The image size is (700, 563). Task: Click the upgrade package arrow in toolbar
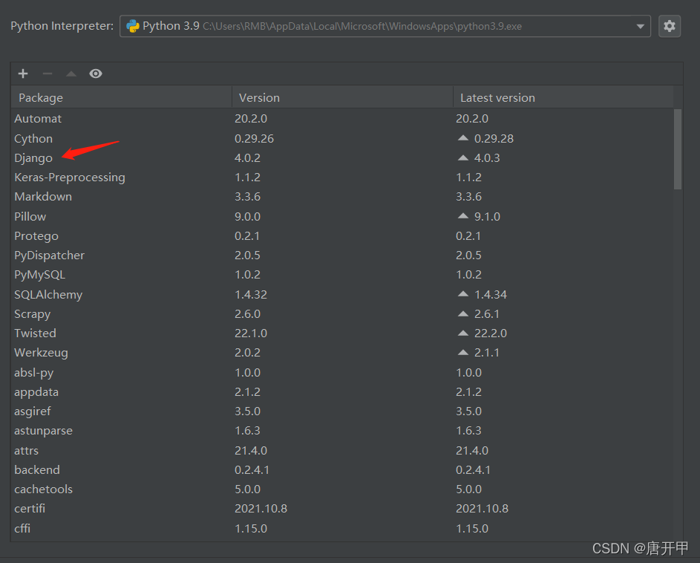(71, 74)
